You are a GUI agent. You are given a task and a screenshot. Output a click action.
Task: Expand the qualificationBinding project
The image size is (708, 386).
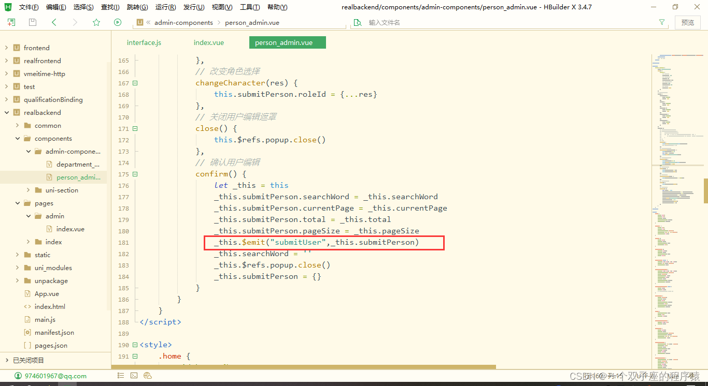pos(6,99)
